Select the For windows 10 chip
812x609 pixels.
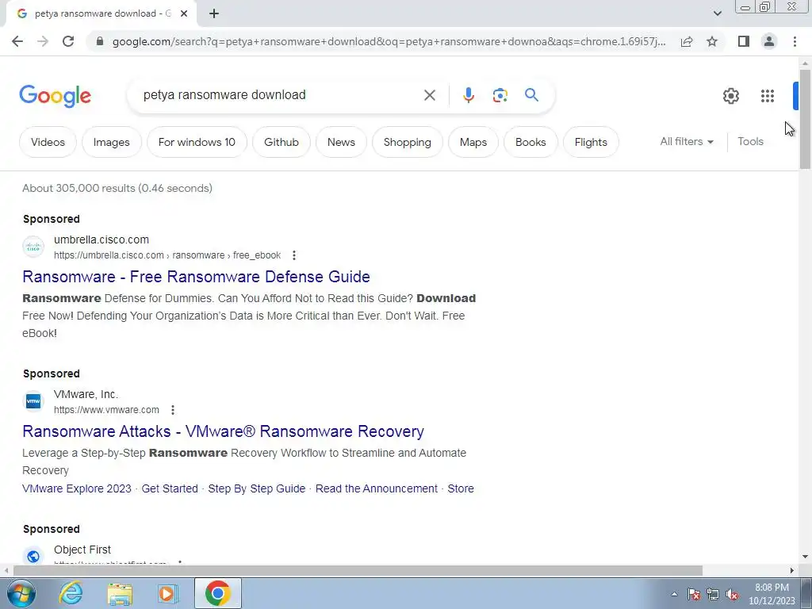197,143
